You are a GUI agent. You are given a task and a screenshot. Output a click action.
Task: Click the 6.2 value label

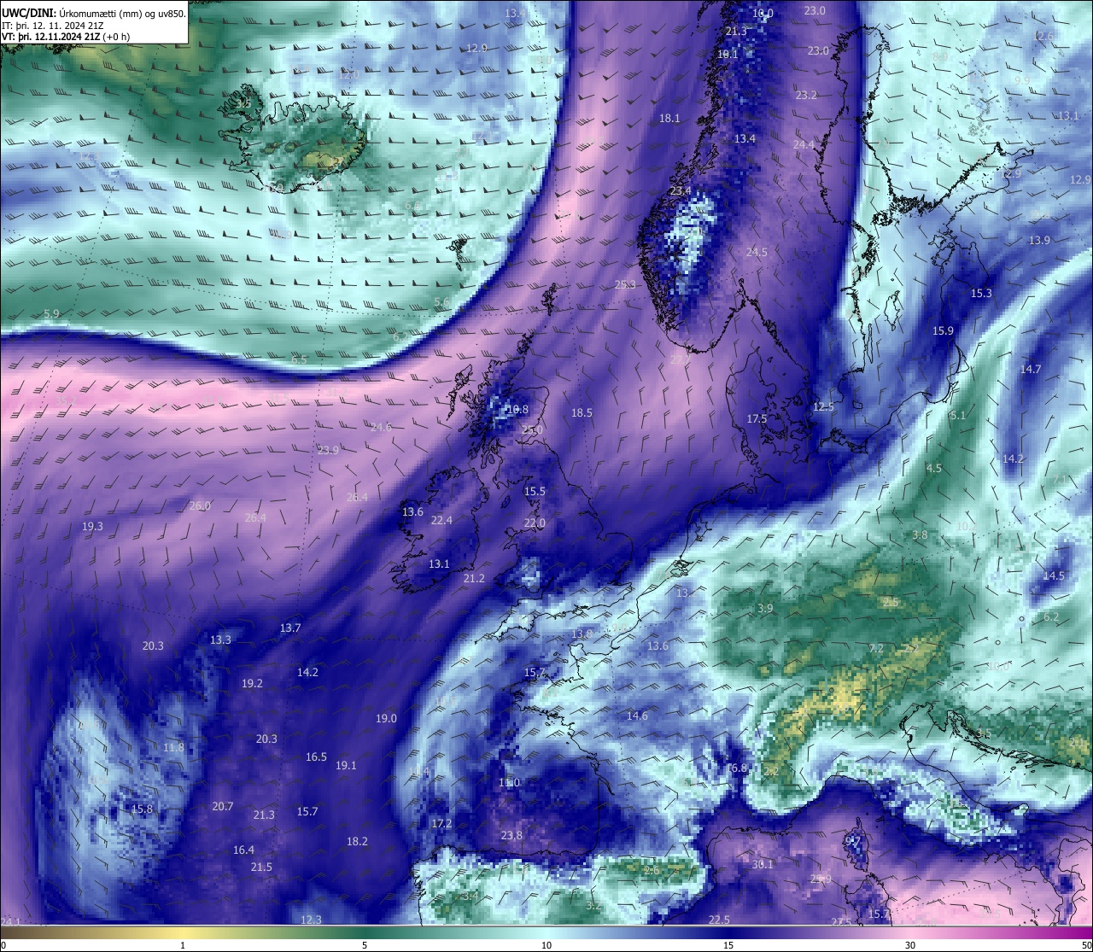click(x=1051, y=616)
